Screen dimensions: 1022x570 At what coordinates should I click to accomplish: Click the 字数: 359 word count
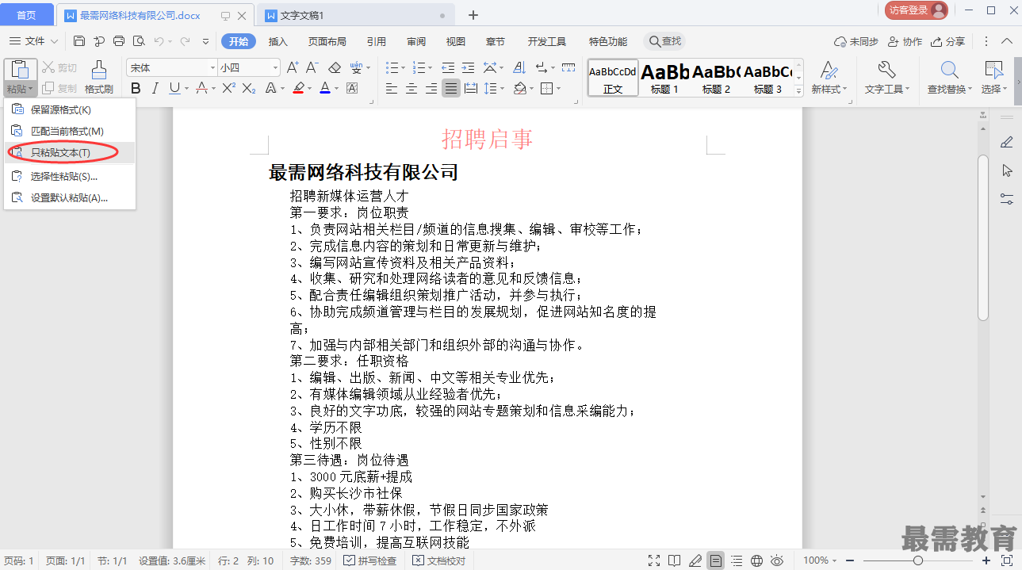pyautogui.click(x=311, y=560)
